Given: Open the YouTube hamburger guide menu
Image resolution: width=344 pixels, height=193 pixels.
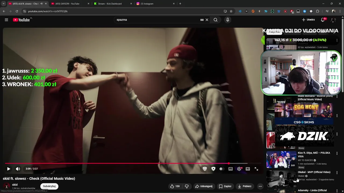Looking at the screenshot, I should pyautogui.click(x=6, y=20).
